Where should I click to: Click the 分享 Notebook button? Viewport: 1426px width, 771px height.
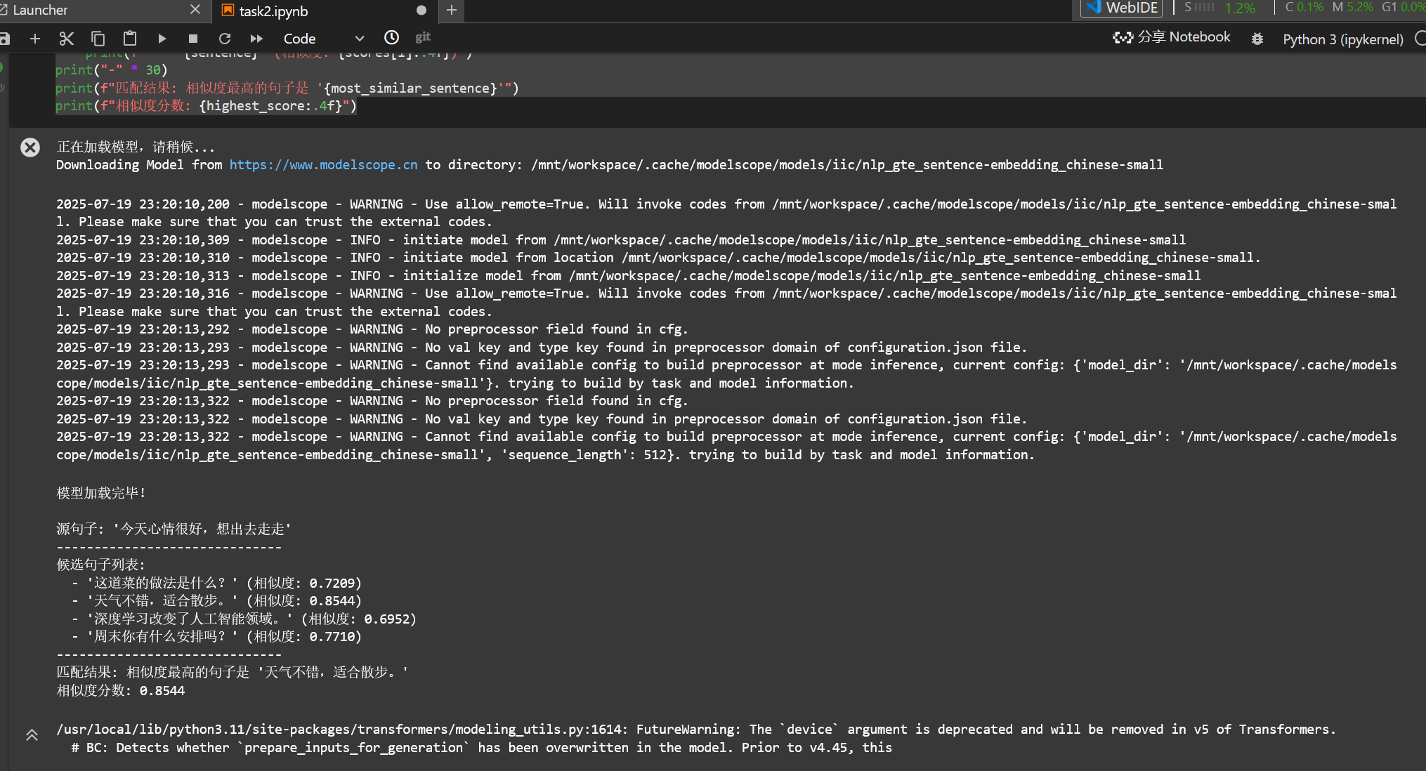pyautogui.click(x=1172, y=37)
